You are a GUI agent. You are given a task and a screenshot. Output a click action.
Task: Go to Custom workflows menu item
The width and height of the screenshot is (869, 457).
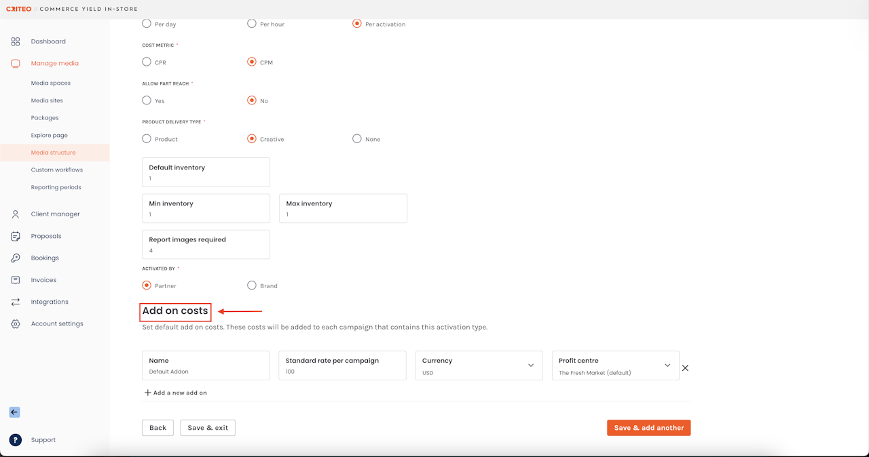[x=57, y=170]
